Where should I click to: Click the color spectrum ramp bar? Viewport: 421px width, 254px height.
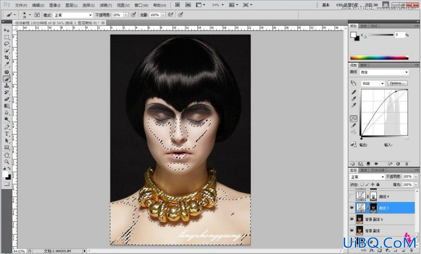pos(379,58)
